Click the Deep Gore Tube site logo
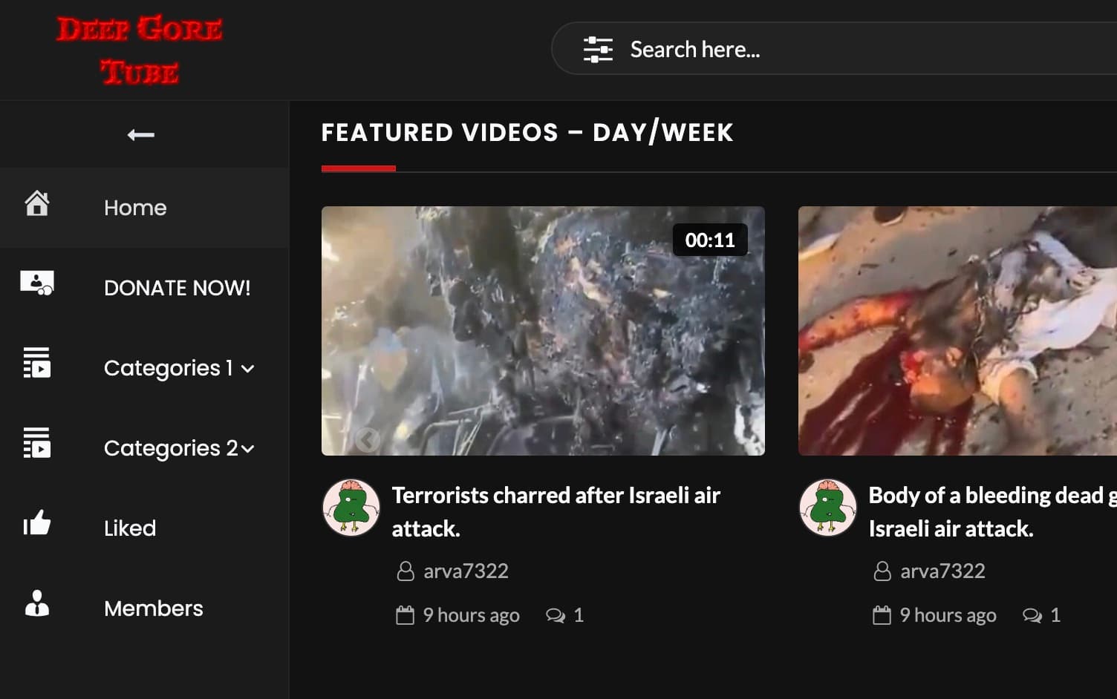 140,50
